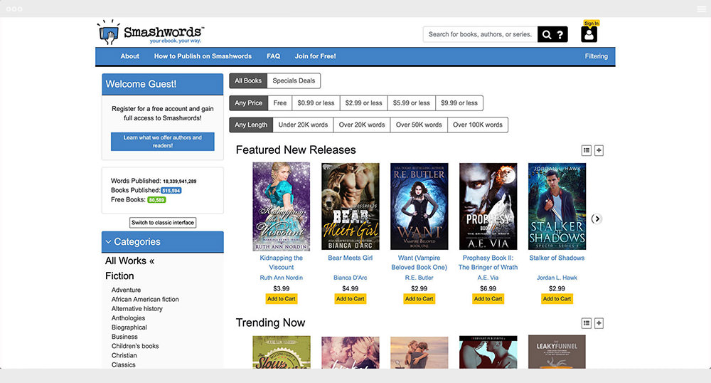The height and width of the screenshot is (383, 711).
Task: Open Anthologies category
Action: [128, 318]
